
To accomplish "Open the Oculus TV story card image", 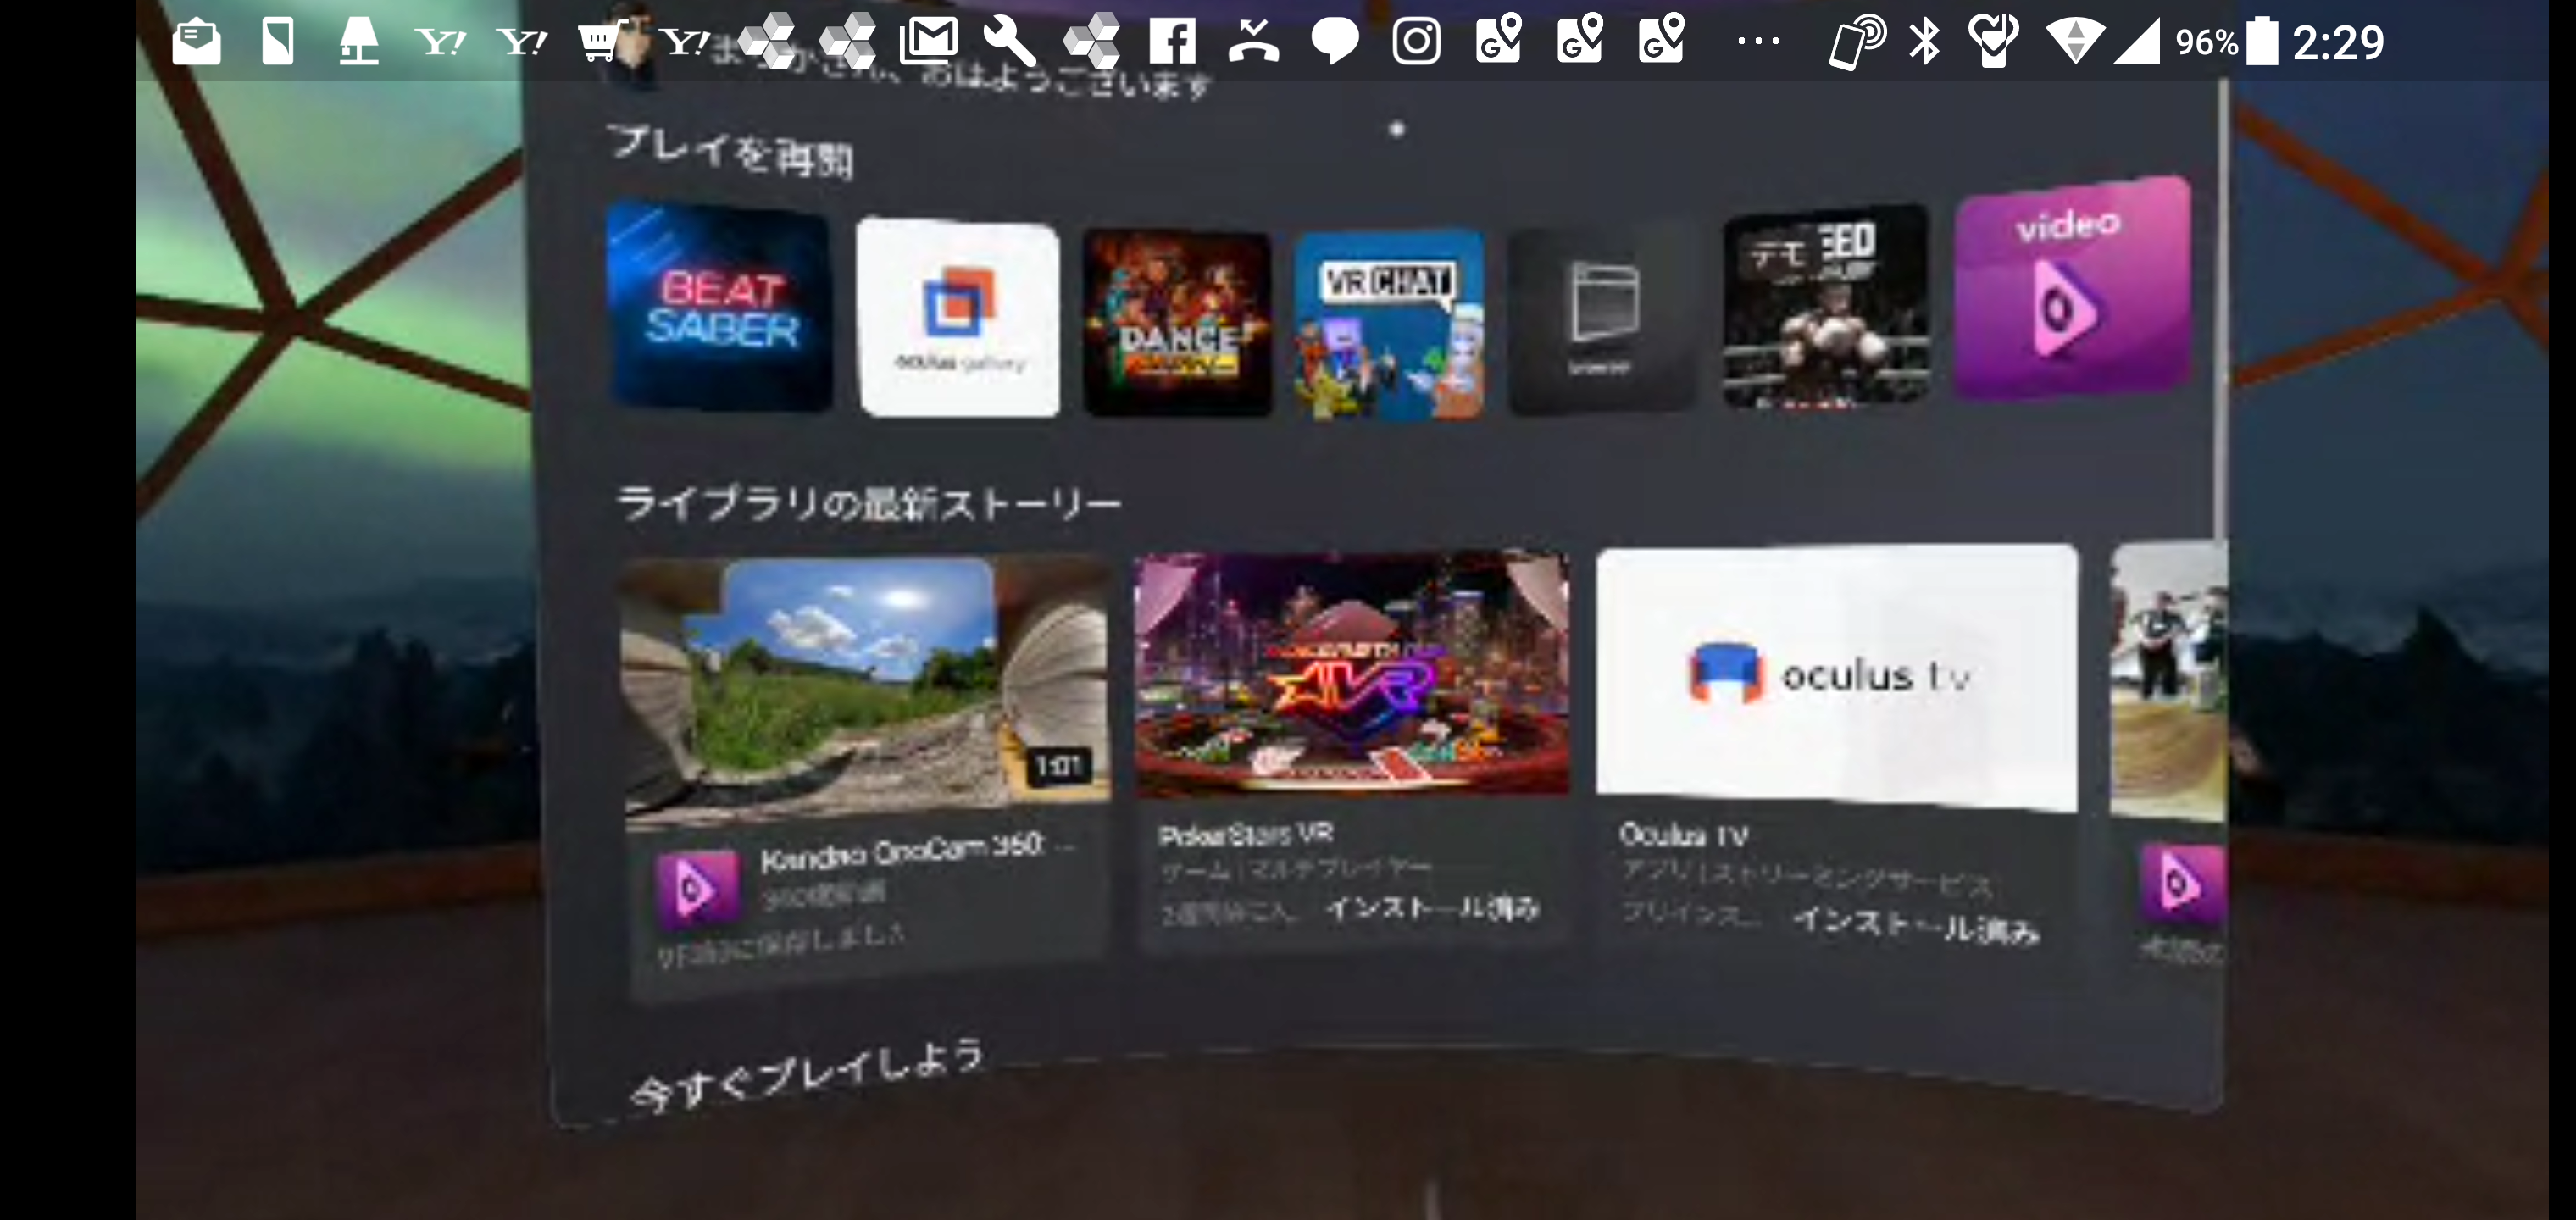I will 1836,677.
